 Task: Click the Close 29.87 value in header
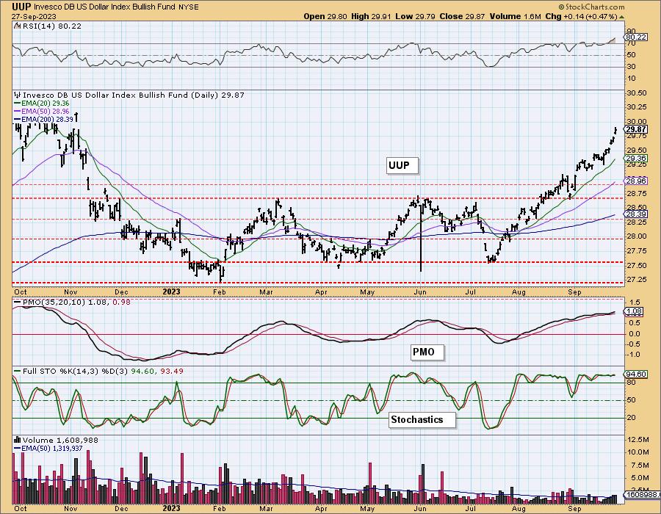click(463, 16)
